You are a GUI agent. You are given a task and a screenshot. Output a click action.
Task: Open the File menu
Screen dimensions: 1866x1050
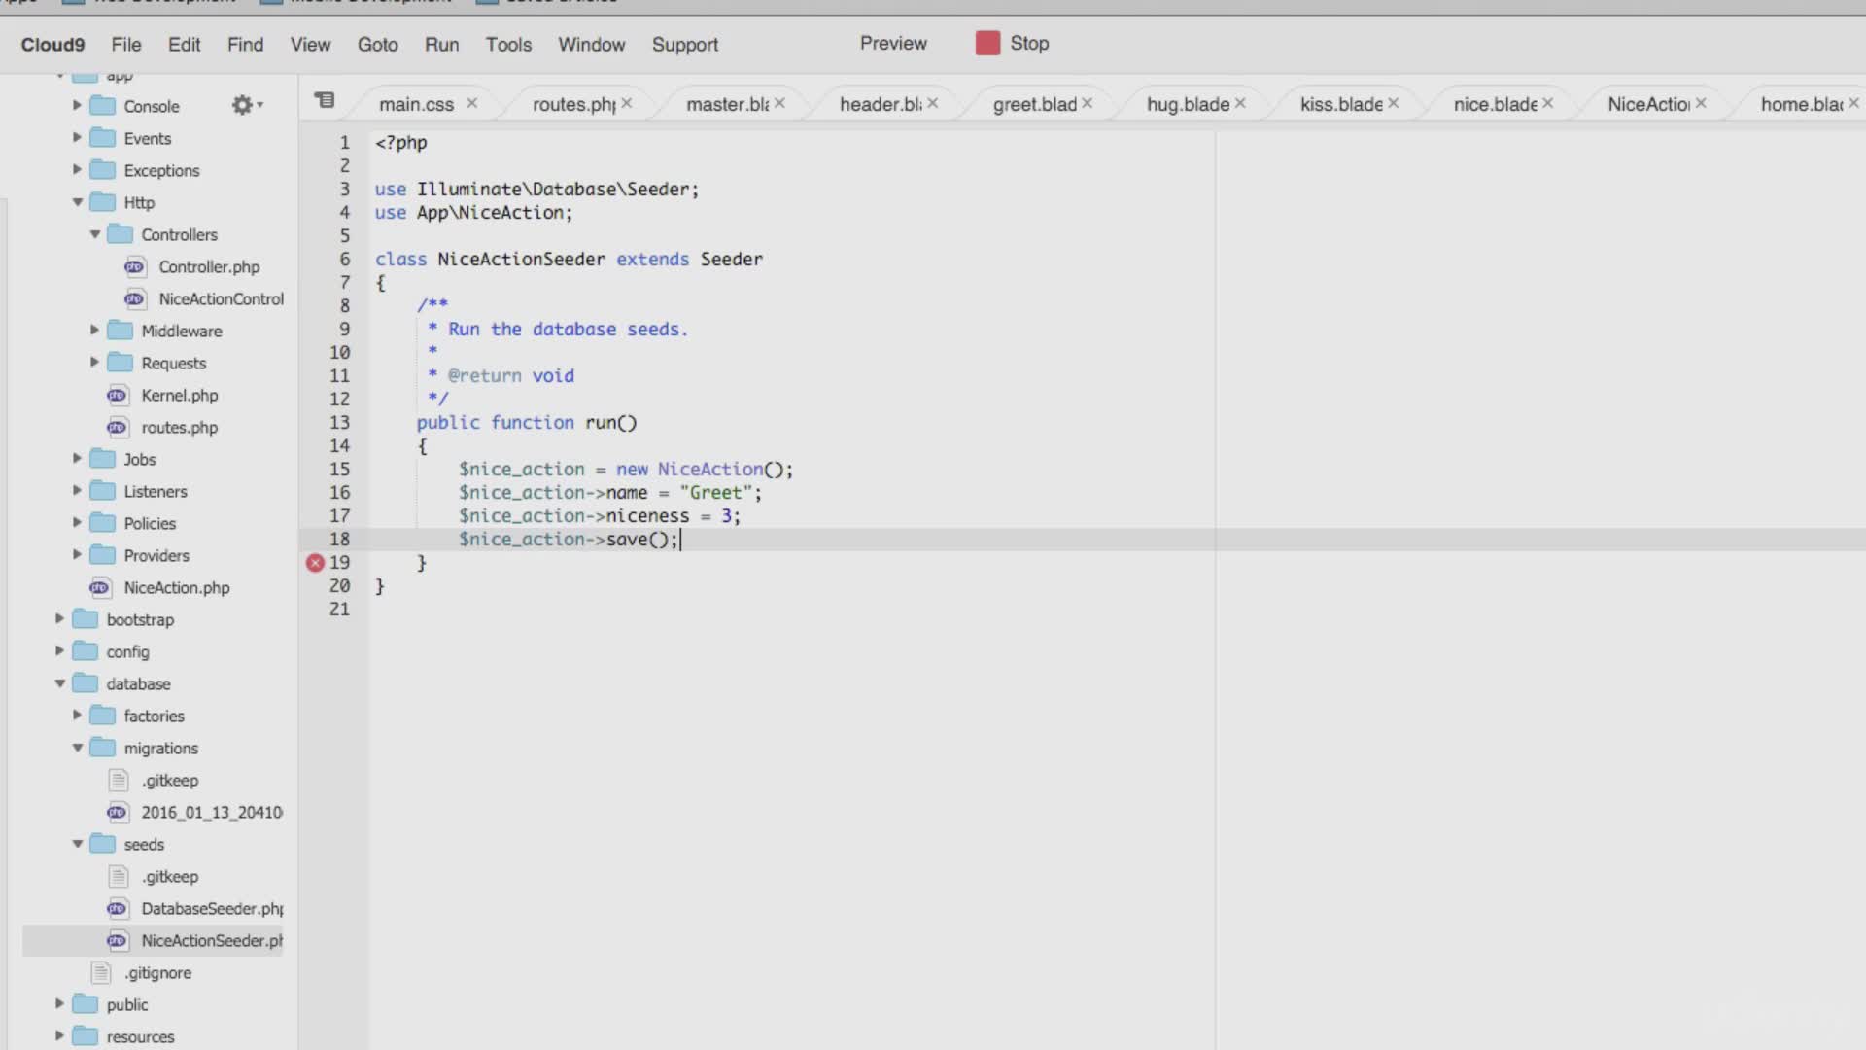click(126, 45)
